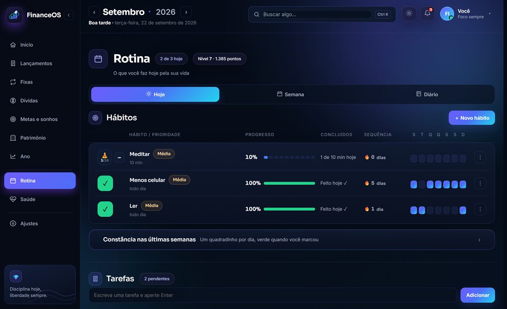Image resolution: width=507 pixels, height=309 pixels.
Task: Click the Nível 7 · 1.385 pontos badge
Action: click(x=219, y=59)
